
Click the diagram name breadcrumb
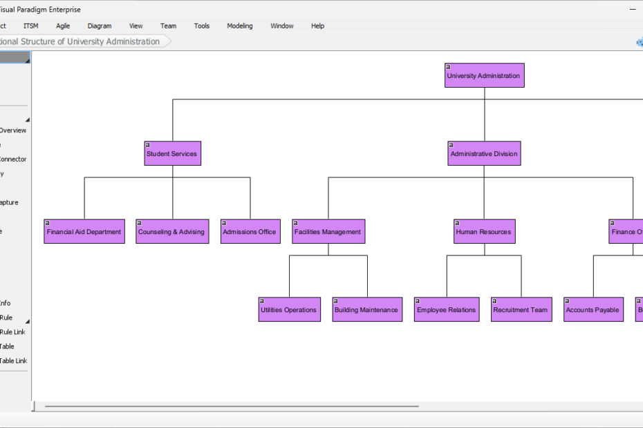pyautogui.click(x=80, y=41)
